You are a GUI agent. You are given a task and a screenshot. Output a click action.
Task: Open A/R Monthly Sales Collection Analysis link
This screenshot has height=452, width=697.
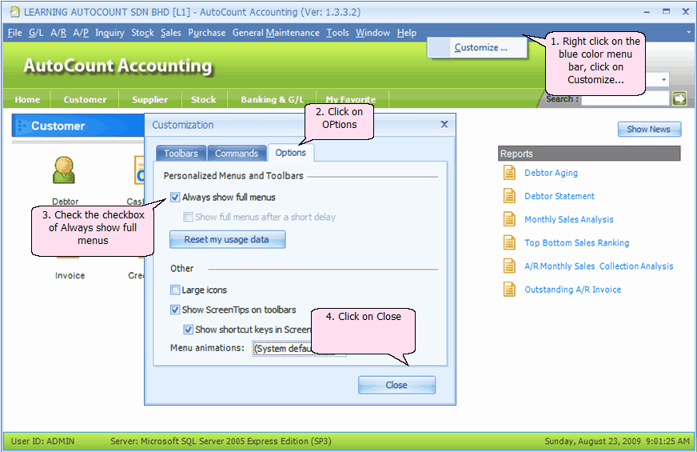599,266
